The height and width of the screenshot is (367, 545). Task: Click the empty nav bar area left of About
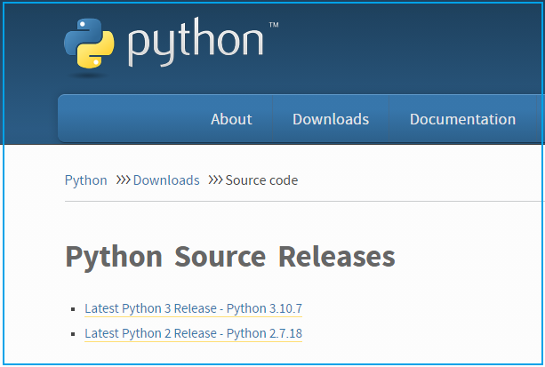point(132,118)
